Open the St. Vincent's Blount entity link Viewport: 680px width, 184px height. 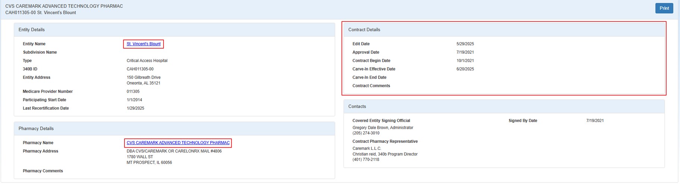click(143, 44)
